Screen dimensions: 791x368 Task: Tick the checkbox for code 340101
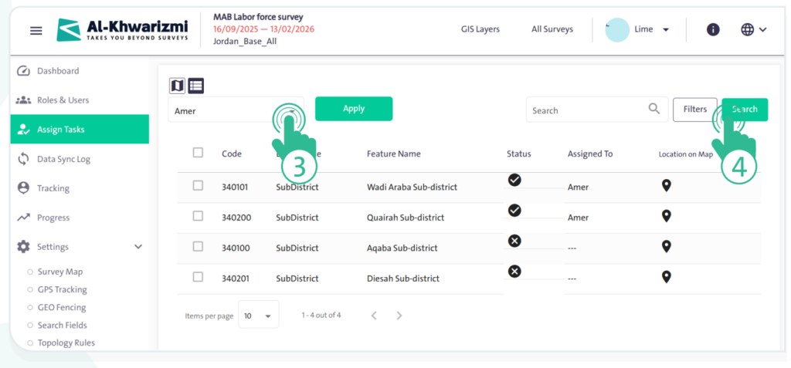198,186
